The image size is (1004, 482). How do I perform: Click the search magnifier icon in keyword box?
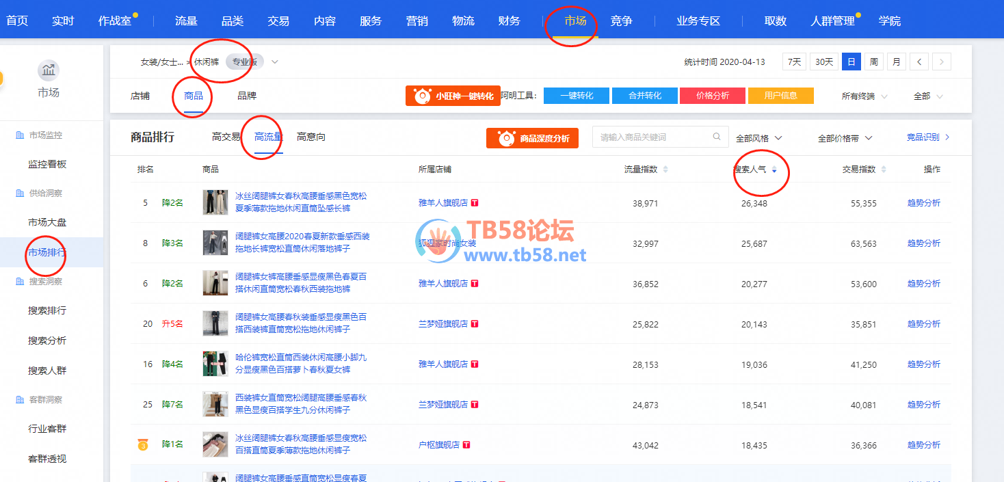pyautogui.click(x=717, y=137)
